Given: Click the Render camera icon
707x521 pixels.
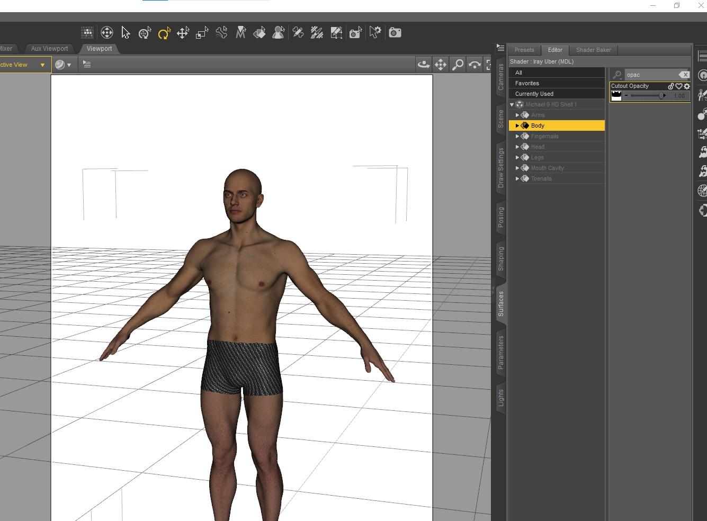Looking at the screenshot, I should [x=395, y=33].
